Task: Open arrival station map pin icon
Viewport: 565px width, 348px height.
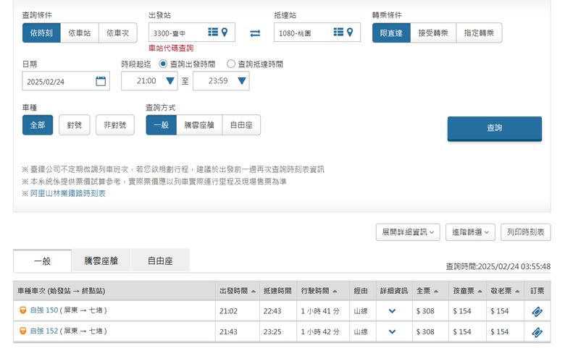Action: (350, 33)
